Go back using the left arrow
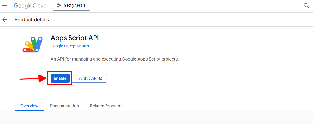This screenshot has height=124, width=313. pos(4,20)
